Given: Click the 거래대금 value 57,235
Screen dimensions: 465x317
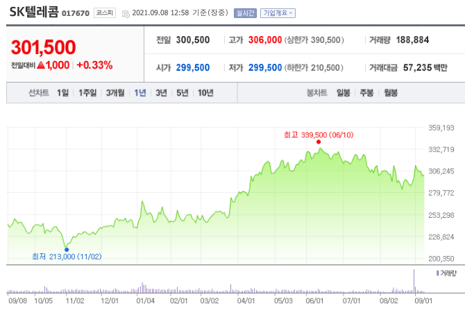Looking at the screenshot, I should pos(417,67).
